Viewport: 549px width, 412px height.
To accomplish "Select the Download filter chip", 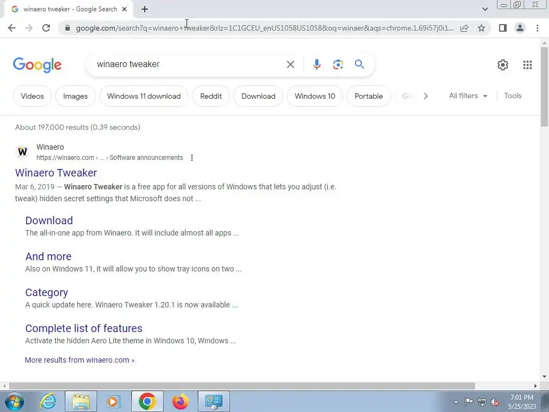I will point(258,96).
